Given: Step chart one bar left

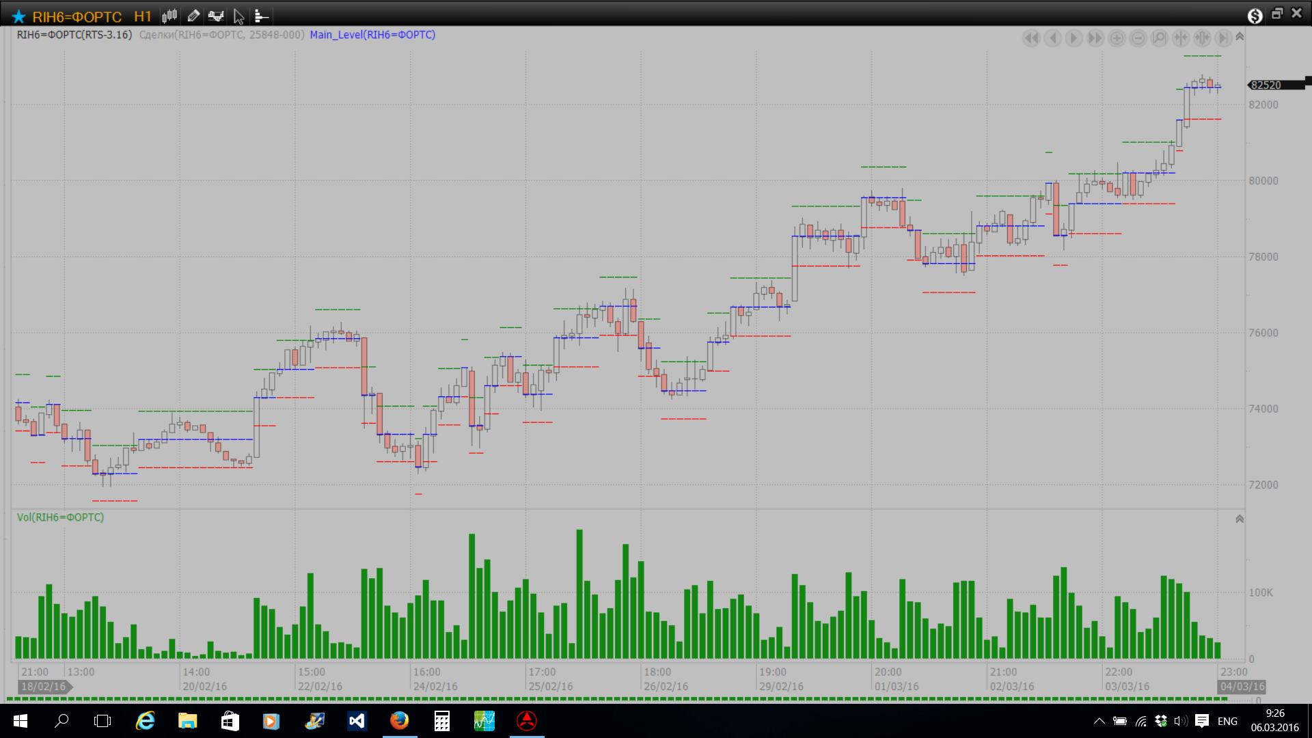Looking at the screenshot, I should (x=1053, y=38).
